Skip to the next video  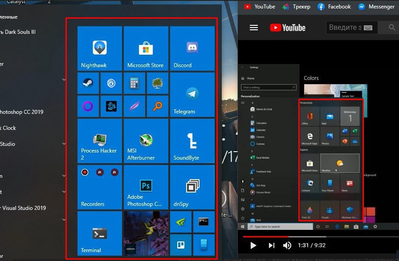pyautogui.click(x=272, y=245)
